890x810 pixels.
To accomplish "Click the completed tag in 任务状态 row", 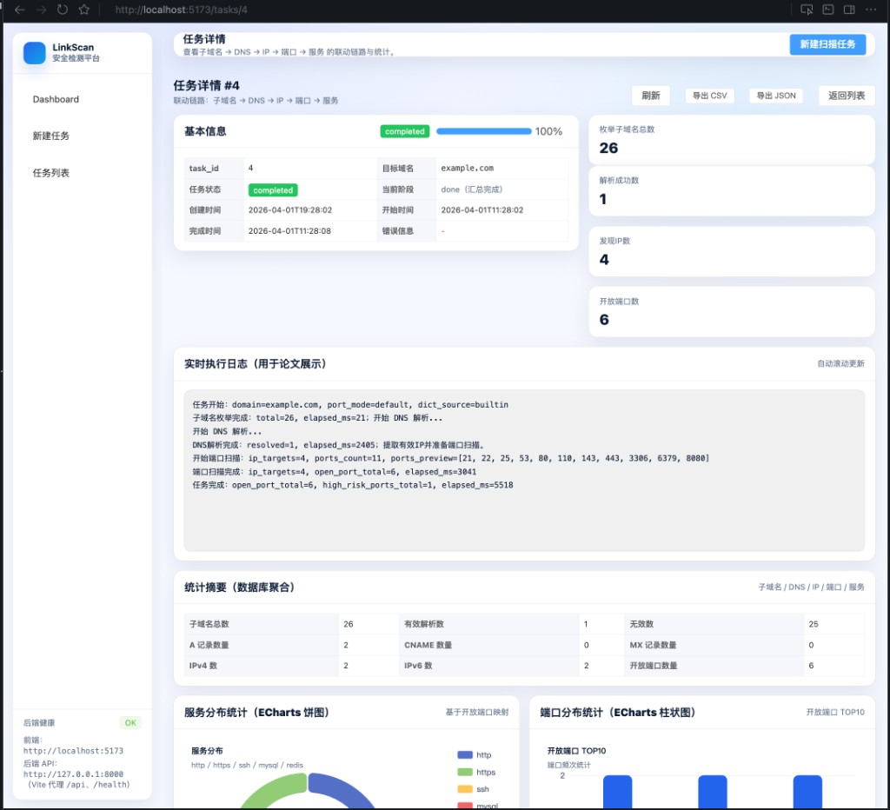I will (273, 190).
